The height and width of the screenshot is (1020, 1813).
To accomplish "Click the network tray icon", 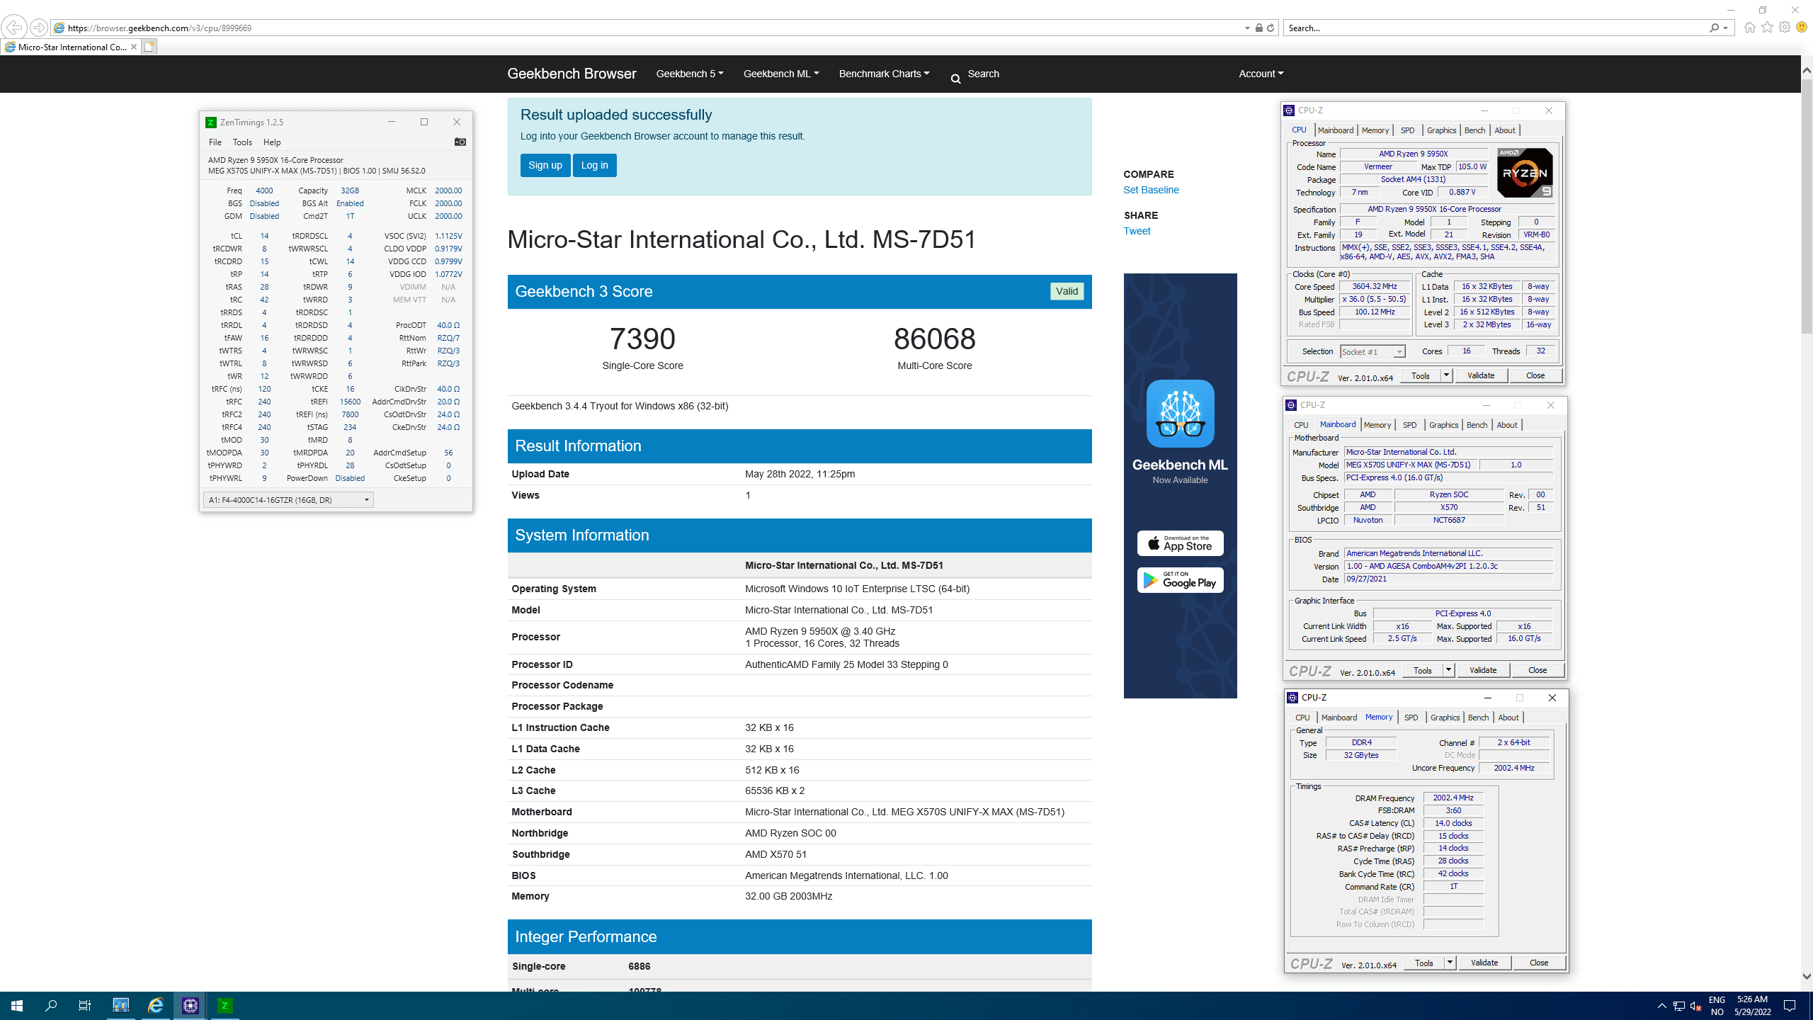I will (1679, 1006).
